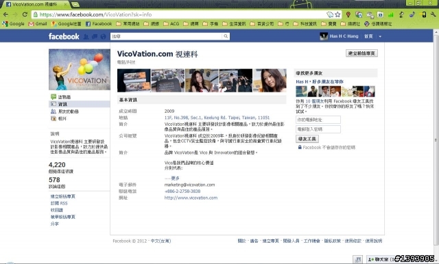Click the translate icon in address bar
This screenshot has width=439, height=264.
(x=330, y=14)
